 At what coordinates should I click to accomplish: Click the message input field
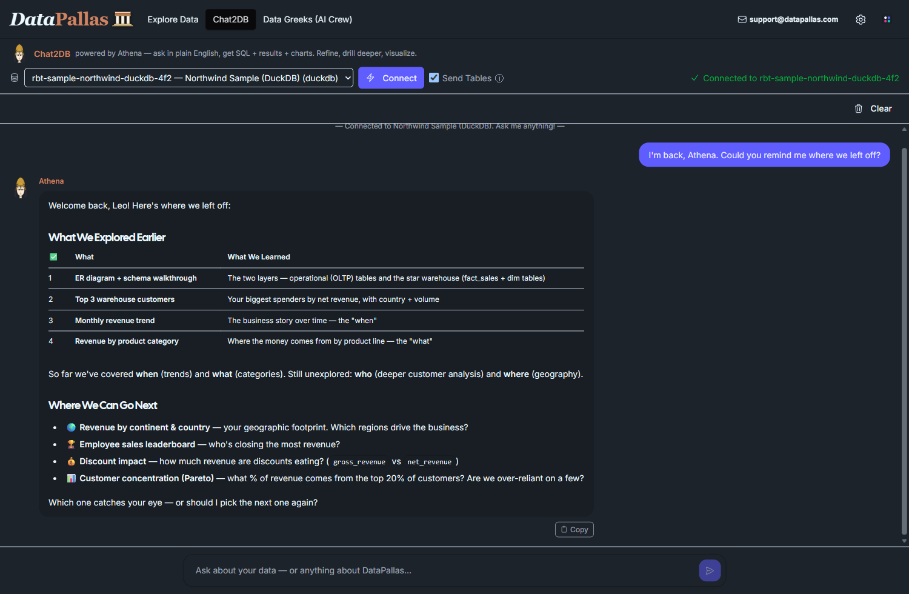[442, 570]
